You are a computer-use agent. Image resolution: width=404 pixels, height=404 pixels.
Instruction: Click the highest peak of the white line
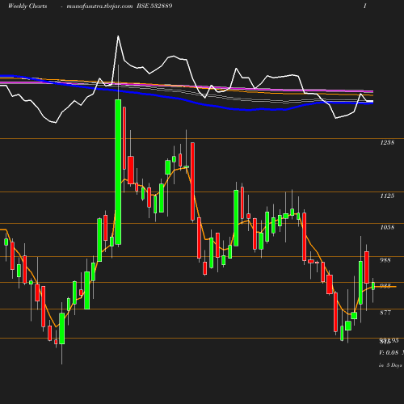(118, 36)
